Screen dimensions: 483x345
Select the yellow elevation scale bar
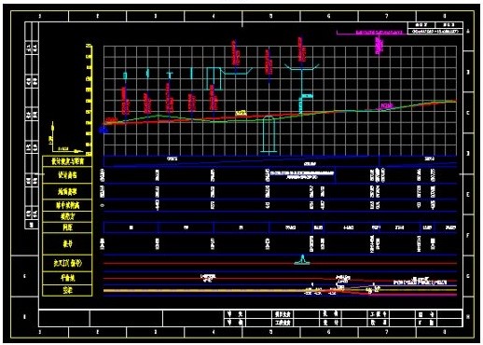90,100
